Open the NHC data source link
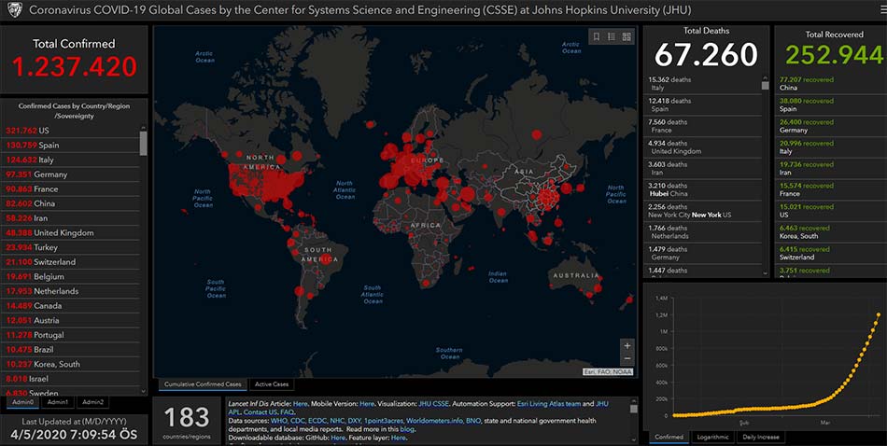 click(x=336, y=421)
